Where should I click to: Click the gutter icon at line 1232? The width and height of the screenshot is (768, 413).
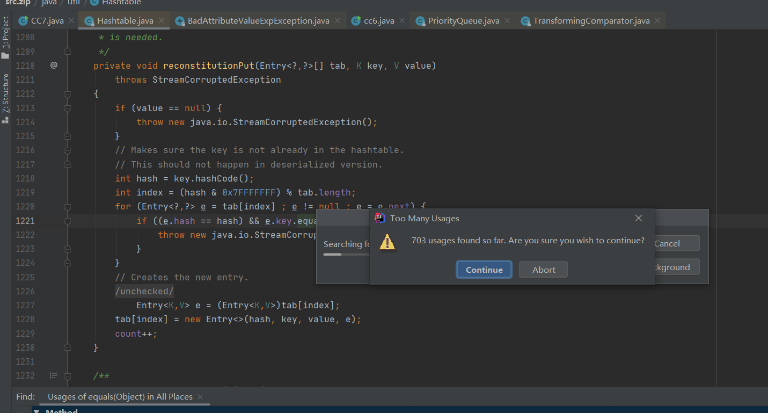[x=54, y=375]
